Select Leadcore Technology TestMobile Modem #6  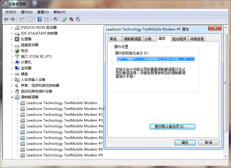point(65,138)
